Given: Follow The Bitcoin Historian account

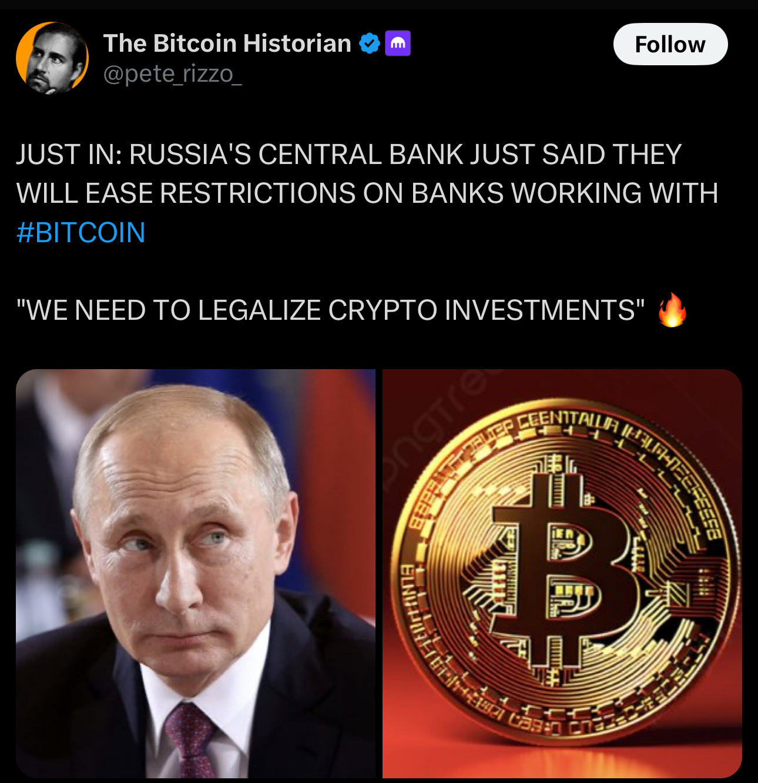Looking at the screenshot, I should pyautogui.click(x=670, y=44).
